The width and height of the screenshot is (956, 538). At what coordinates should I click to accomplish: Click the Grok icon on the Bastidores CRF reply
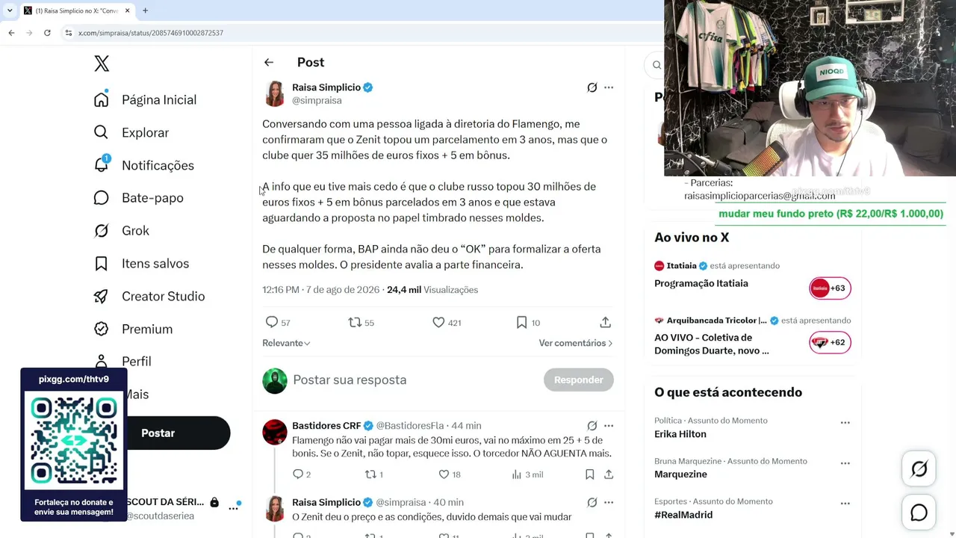592,426
